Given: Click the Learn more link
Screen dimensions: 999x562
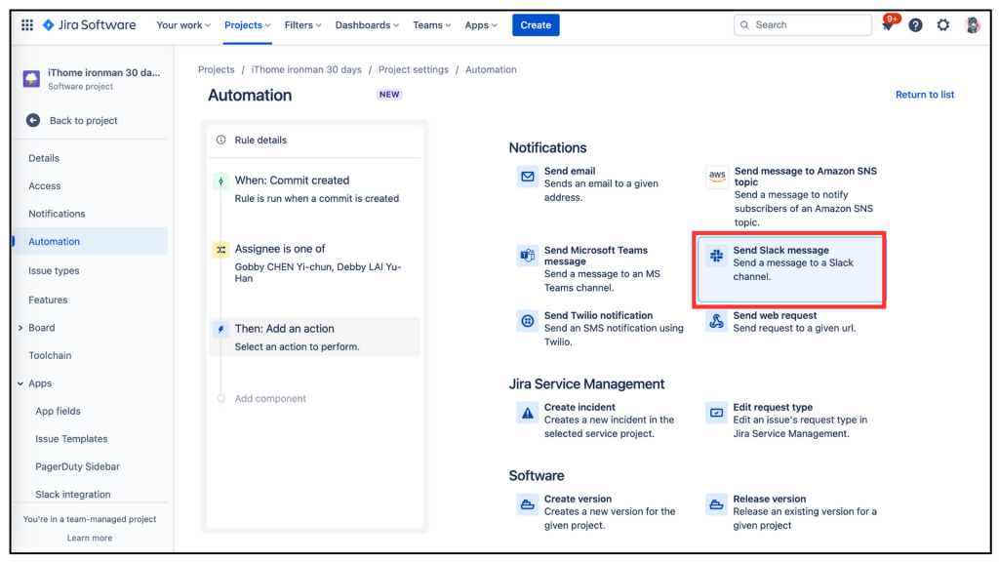Looking at the screenshot, I should tap(89, 539).
